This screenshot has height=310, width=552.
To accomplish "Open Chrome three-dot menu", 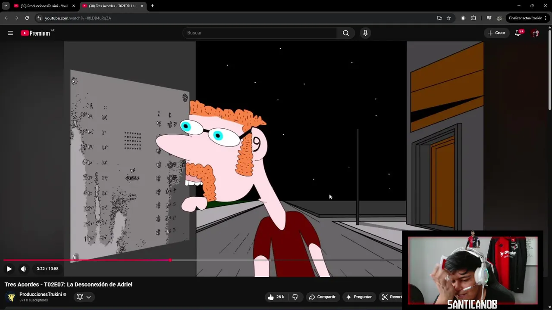I will [x=546, y=18].
